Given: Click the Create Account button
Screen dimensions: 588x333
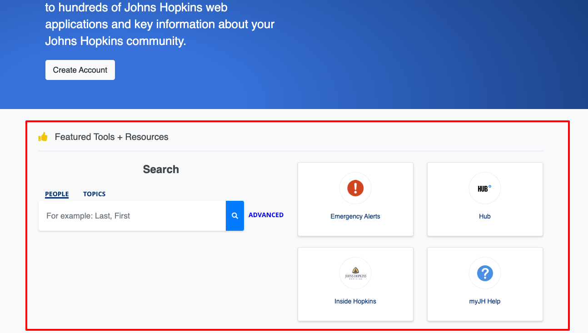Looking at the screenshot, I should (x=80, y=70).
